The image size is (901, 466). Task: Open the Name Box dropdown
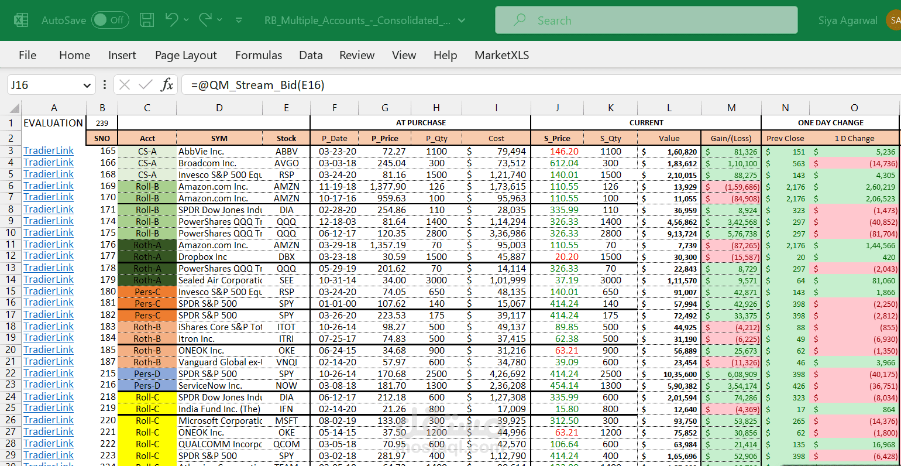tap(87, 84)
